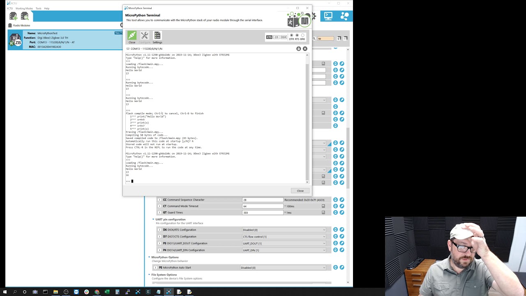Click the Close connection plug icon
The image size is (526, 296).
point(132,35)
